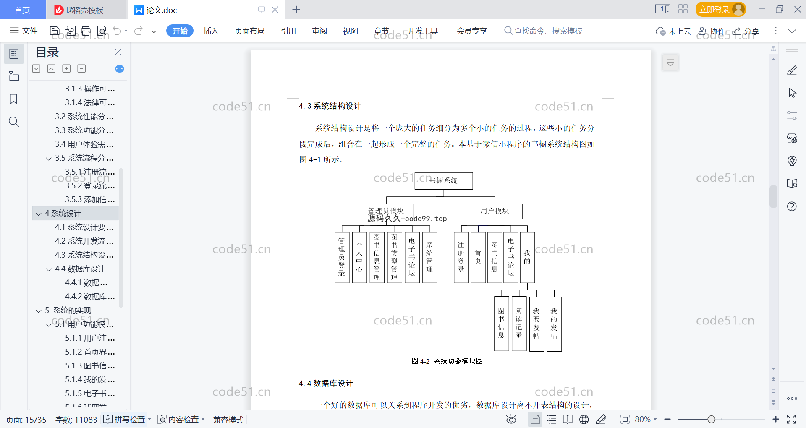Collapse the 5.1 用户功能模 node
Image resolution: width=806 pixels, height=428 pixels.
pos(49,325)
